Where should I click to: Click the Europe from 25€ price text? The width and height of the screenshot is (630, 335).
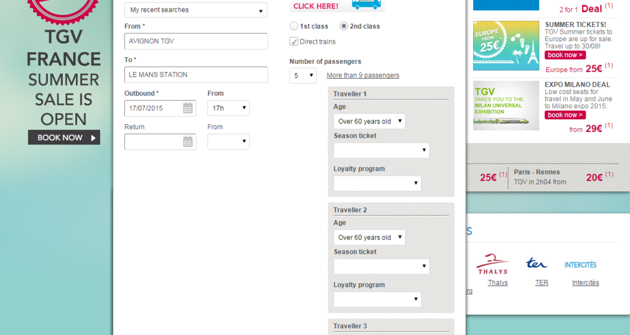pos(579,69)
